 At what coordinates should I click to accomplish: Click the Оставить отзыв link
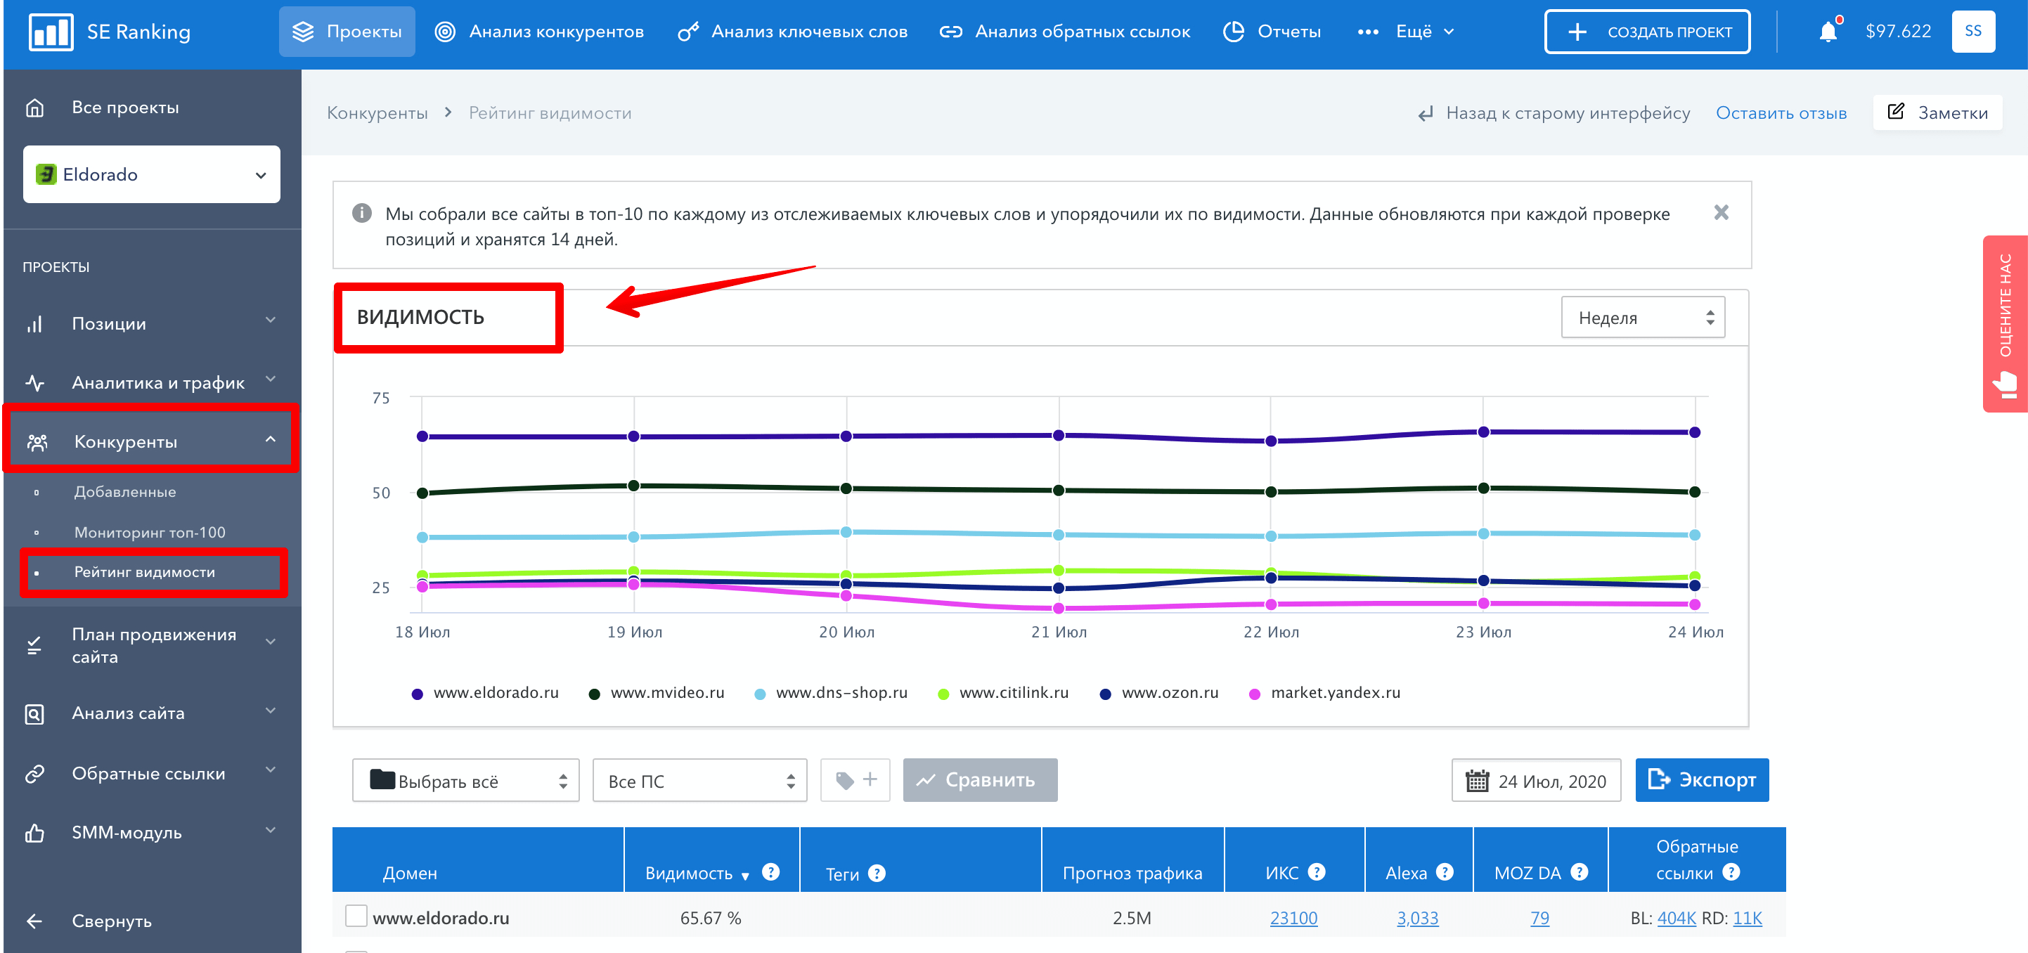point(1781,112)
